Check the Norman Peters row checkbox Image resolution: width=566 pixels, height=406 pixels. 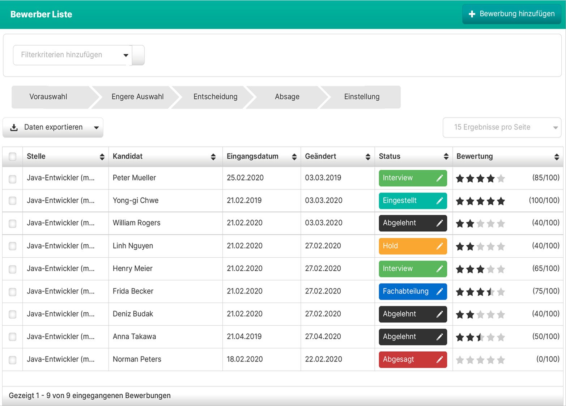point(13,360)
